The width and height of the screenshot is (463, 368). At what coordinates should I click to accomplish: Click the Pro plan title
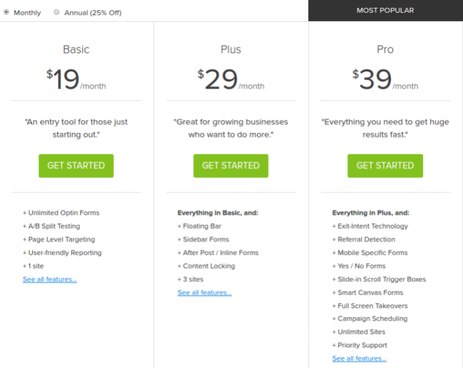tap(385, 50)
